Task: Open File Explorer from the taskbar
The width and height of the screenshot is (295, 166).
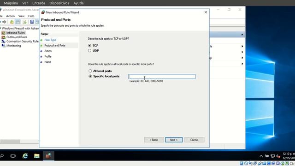Action: (x=37, y=156)
